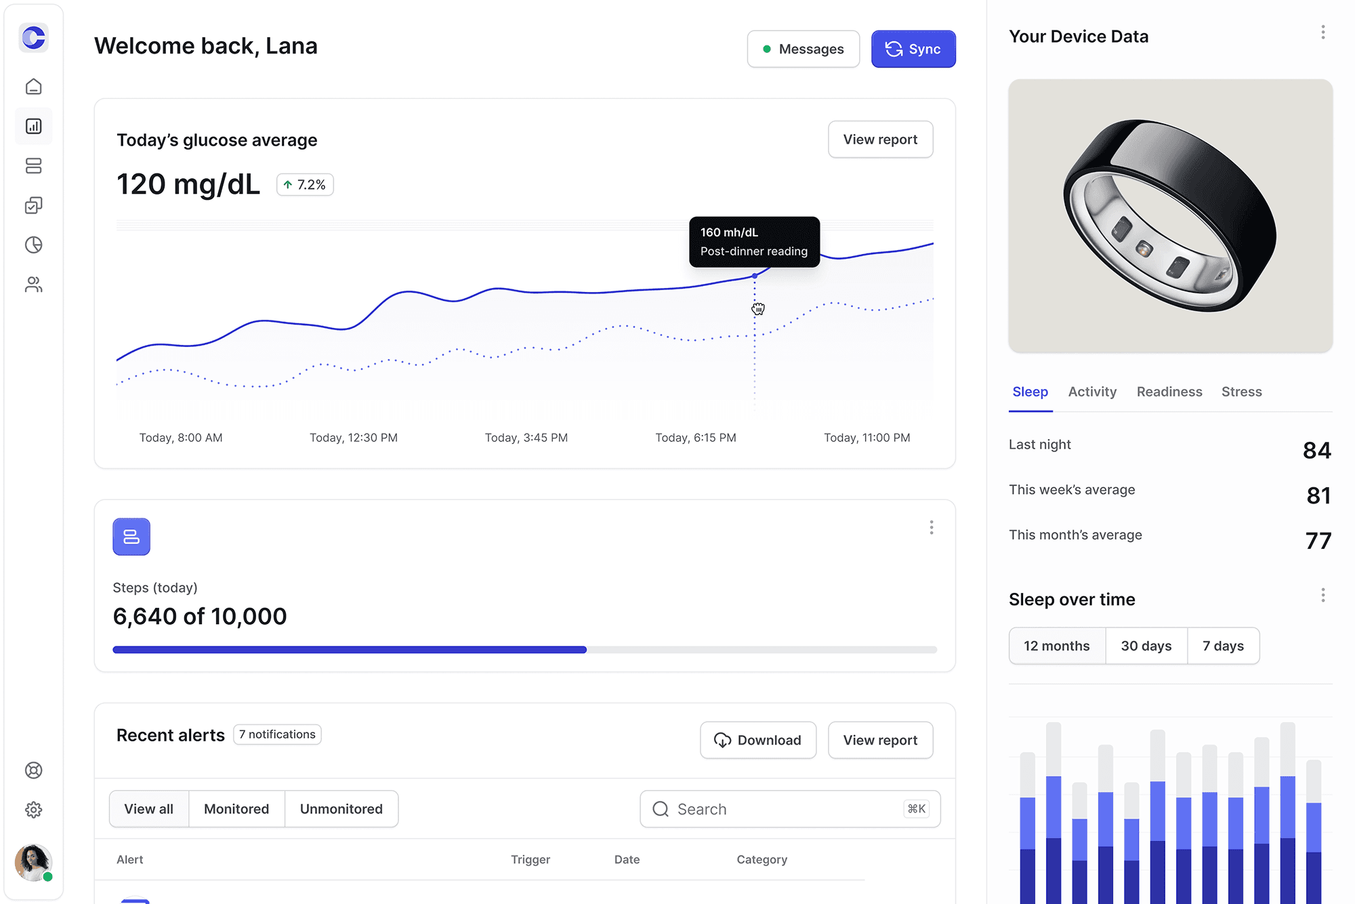Click the Sync refresh arrows icon
1355x904 pixels.
pyautogui.click(x=894, y=49)
